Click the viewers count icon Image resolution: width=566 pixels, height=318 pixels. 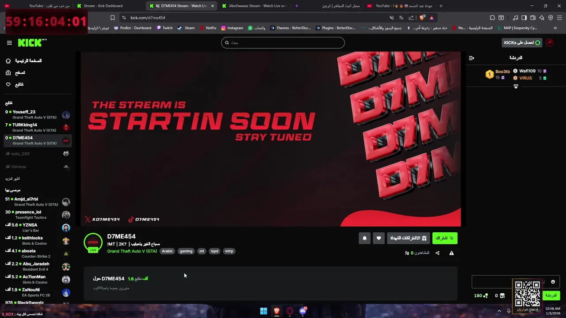407,253
